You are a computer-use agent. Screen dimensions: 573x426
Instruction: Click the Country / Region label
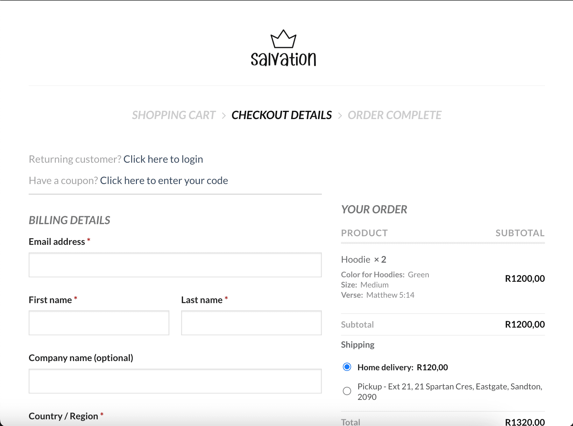click(63, 416)
